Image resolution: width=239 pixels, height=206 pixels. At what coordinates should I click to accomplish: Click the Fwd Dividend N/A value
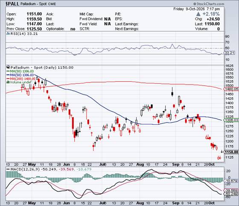[x=108, y=19]
